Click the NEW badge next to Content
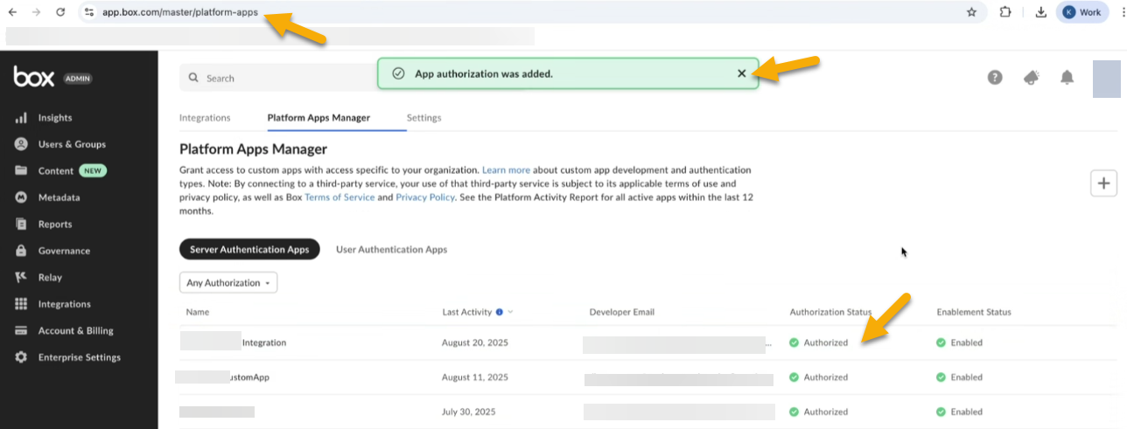 coord(93,171)
